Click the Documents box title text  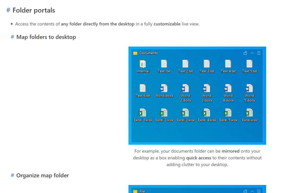coord(148,53)
